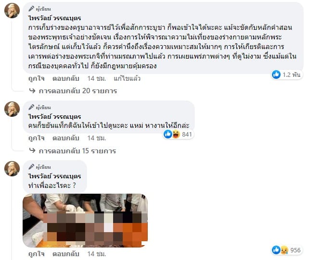Viewport: 321px width, 260px height.
Task: Toggle ถูกใจ on the แท็ก comment
Action: 37,138
